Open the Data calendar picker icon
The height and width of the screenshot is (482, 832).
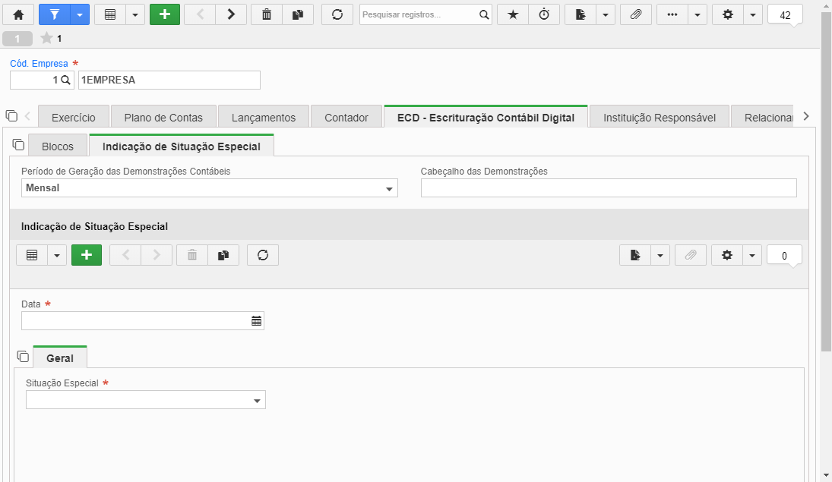256,321
